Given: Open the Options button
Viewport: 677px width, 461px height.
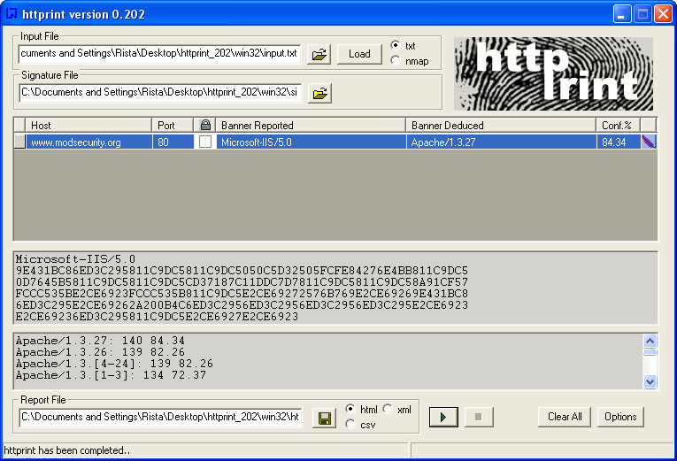Looking at the screenshot, I should click(620, 417).
